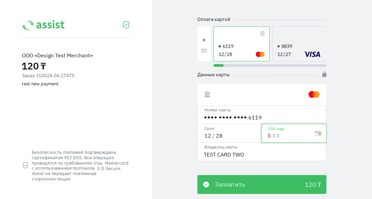Click the small card icon under plus

point(204,51)
